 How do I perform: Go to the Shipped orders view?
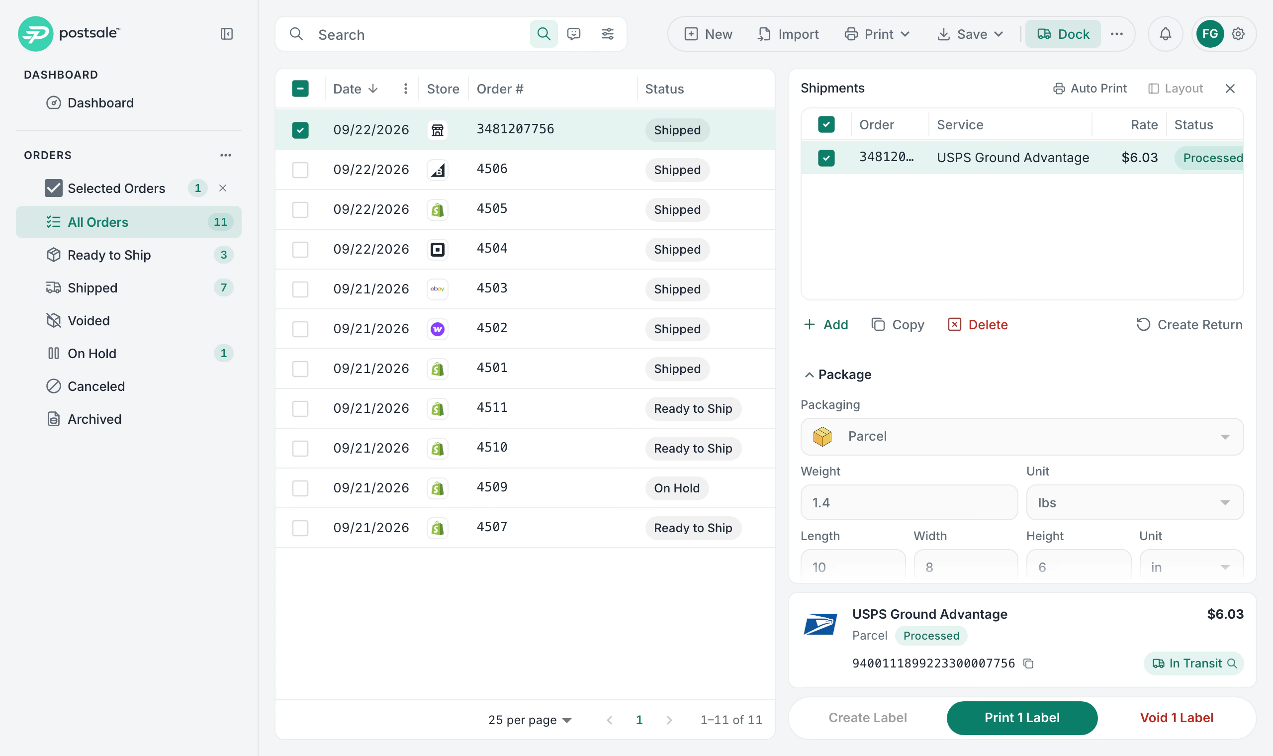point(128,288)
